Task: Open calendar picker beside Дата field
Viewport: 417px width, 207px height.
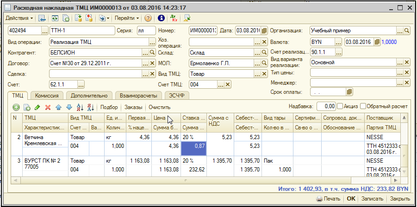Action: point(264,30)
